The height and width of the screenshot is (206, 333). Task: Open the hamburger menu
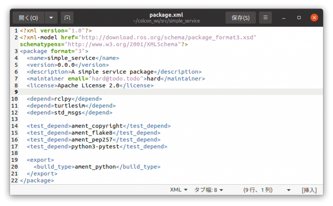pyautogui.click(x=265, y=18)
